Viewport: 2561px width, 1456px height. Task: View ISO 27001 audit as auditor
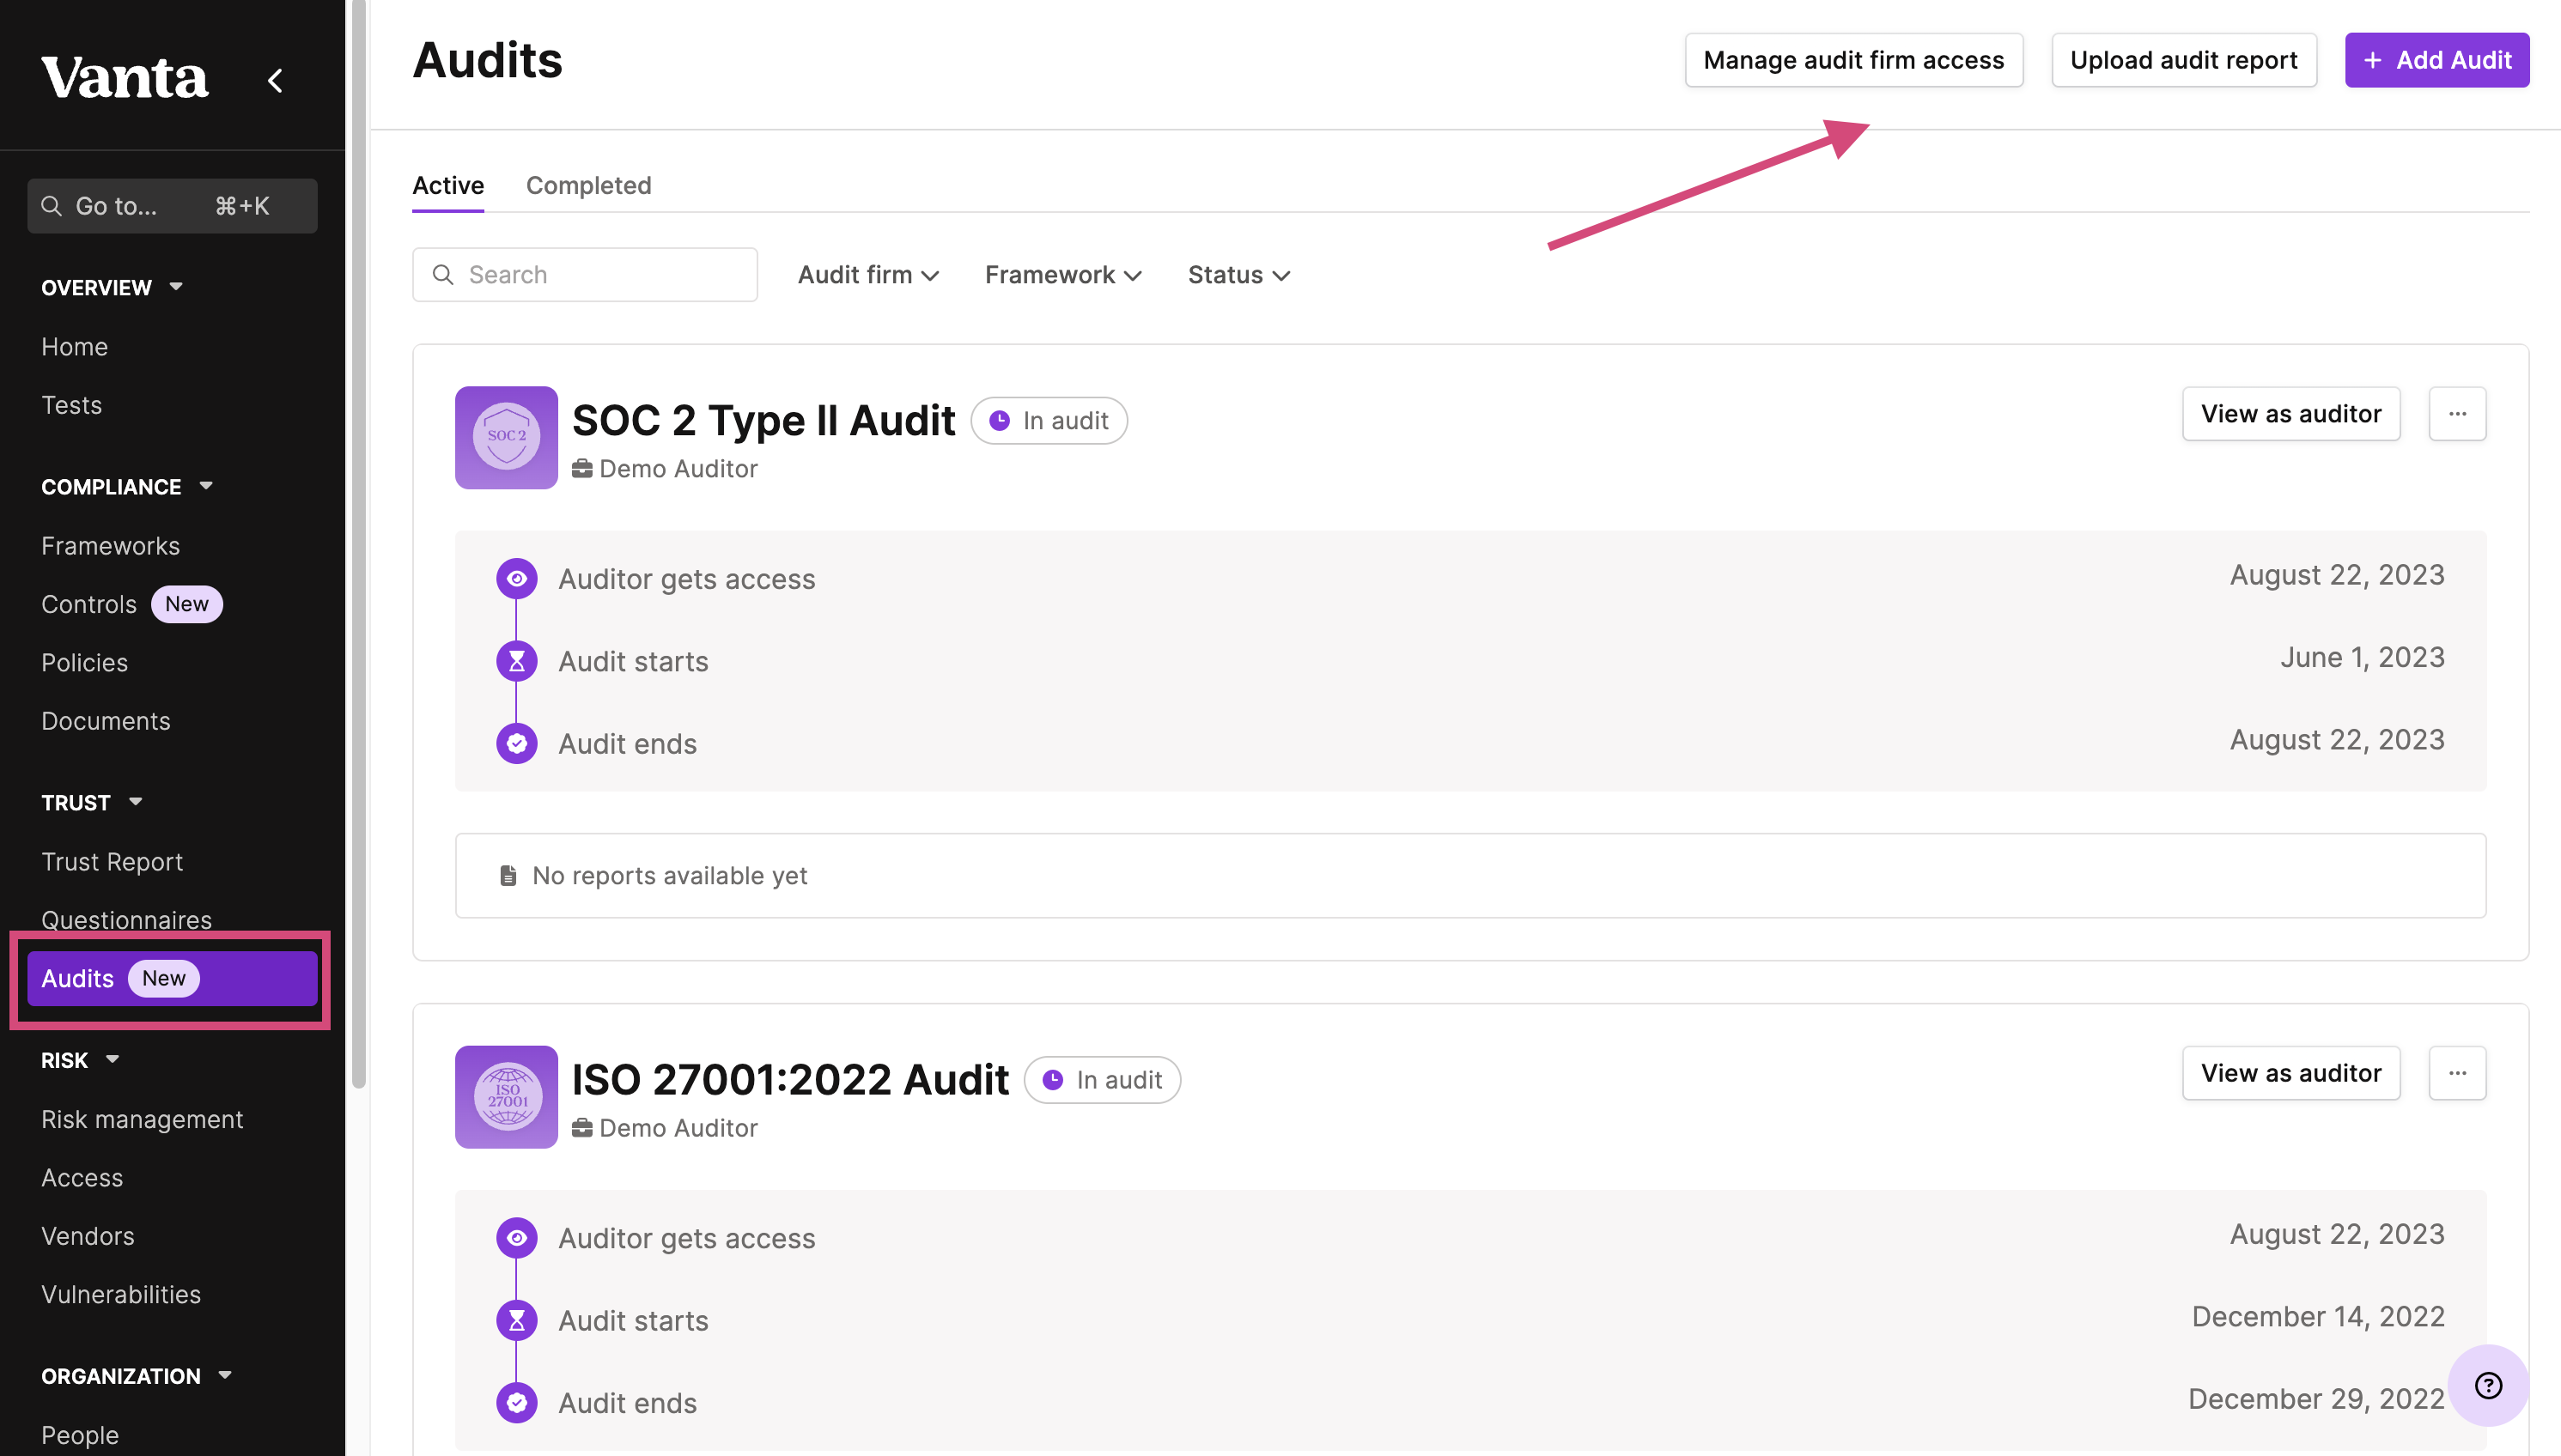coord(2290,1073)
